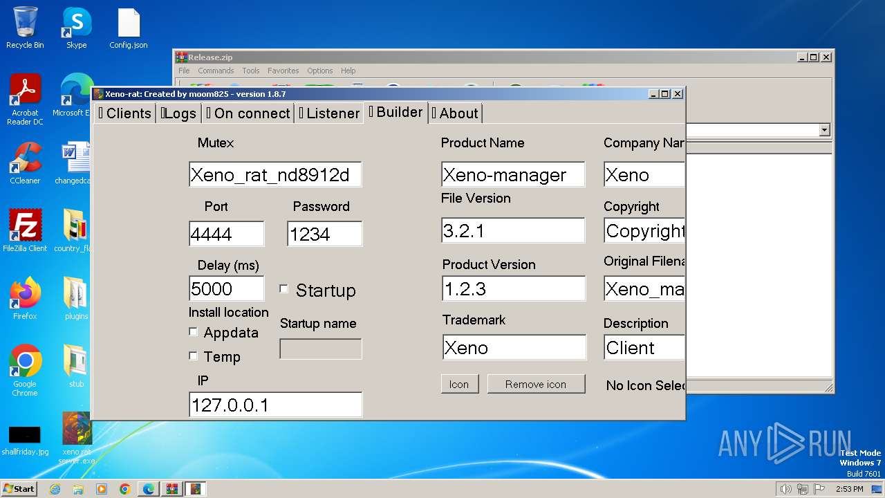Click the Company Name field
885x498 pixels.
coord(644,174)
